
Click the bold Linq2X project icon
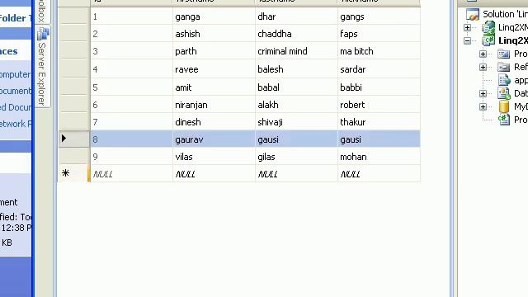[x=488, y=40]
